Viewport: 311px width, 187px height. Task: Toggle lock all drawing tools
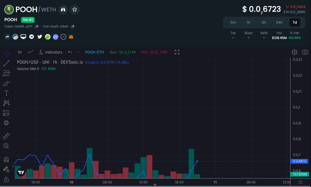(x=6, y=179)
